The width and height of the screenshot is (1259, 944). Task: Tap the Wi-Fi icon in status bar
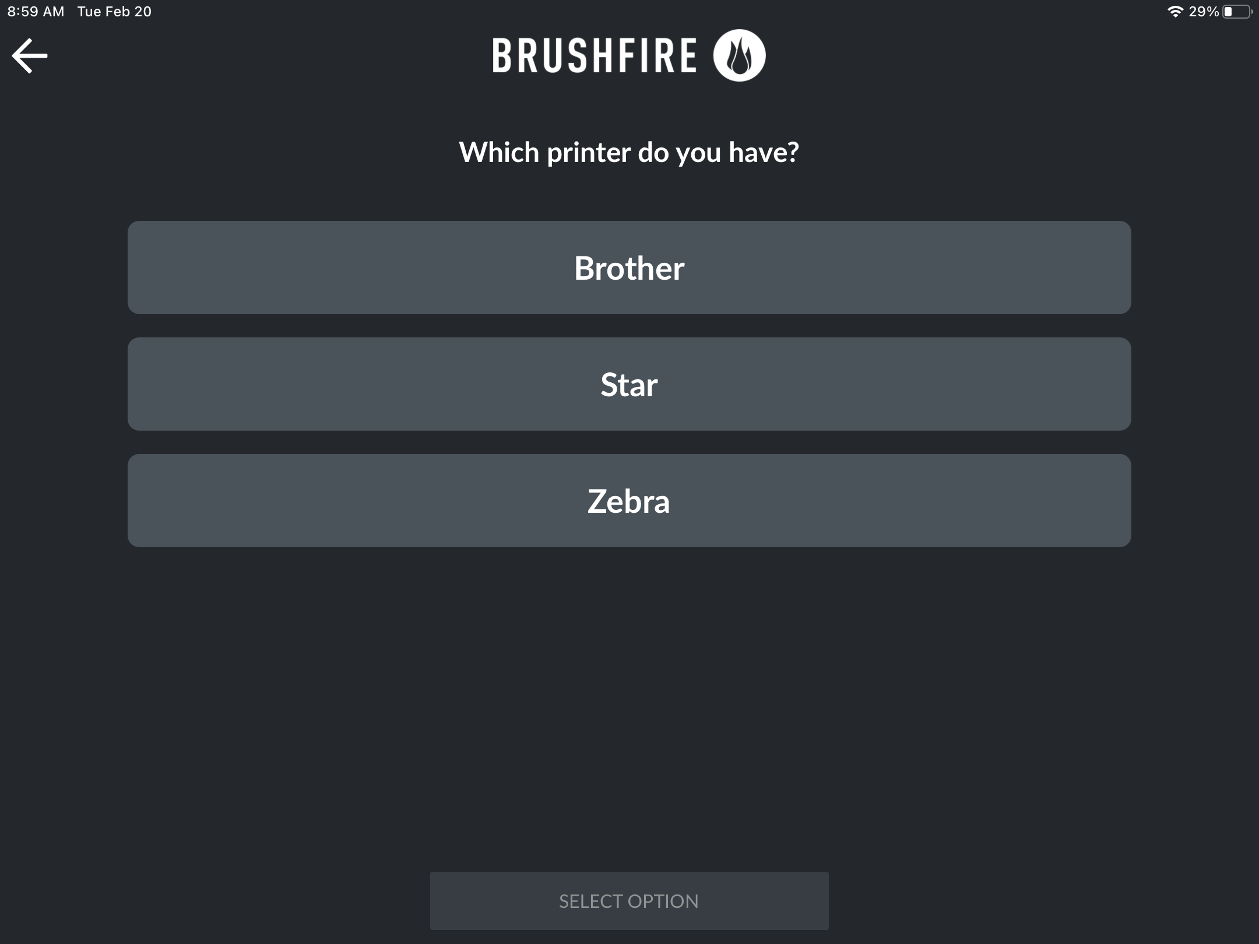[1175, 12]
